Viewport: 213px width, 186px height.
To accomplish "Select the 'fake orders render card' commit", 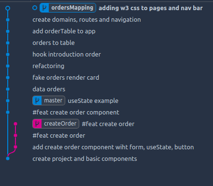I will [66, 78].
